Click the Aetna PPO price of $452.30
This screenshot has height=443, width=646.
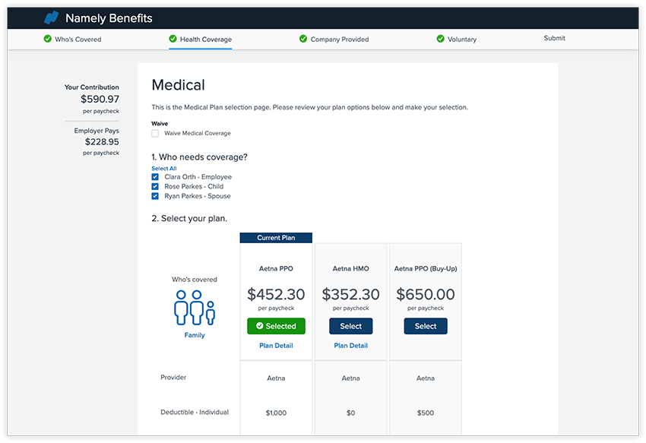tap(276, 293)
